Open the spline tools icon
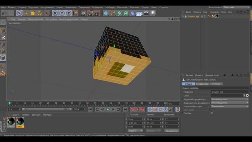The height and width of the screenshot is (142, 252). pos(113,13)
